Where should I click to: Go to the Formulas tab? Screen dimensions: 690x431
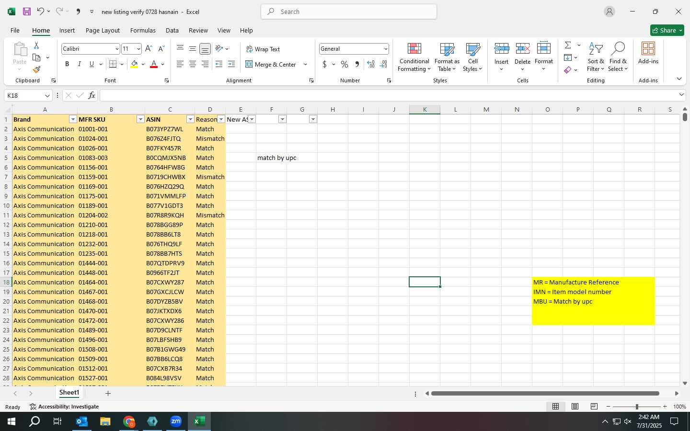pyautogui.click(x=143, y=30)
